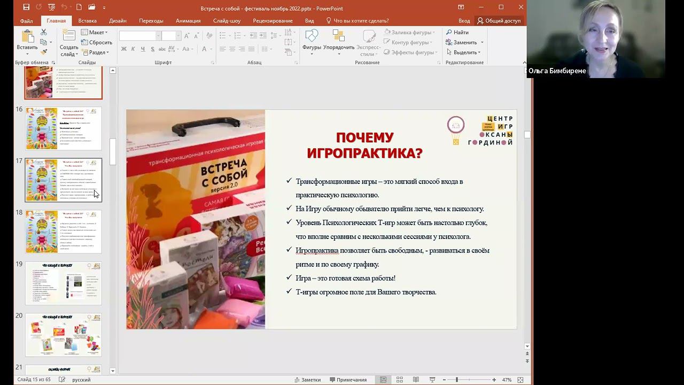The image size is (684, 385).
Task: Open the change case Aa dropdown
Action: point(188,49)
